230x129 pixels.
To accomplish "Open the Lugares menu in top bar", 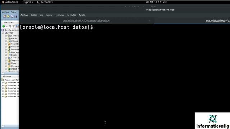I will pyautogui.click(x=28, y=2).
